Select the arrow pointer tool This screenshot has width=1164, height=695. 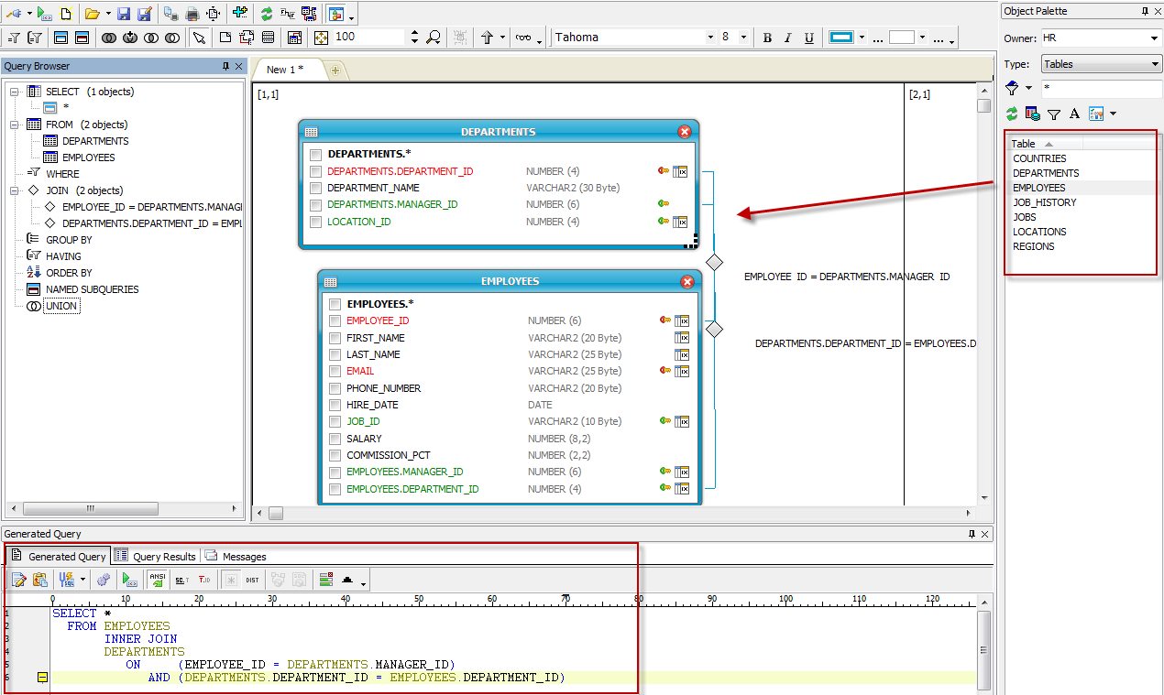tap(198, 38)
